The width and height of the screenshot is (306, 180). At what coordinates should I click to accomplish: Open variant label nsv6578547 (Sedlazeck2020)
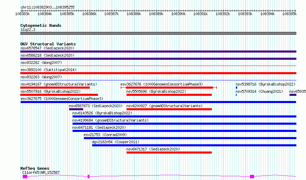click(47, 48)
